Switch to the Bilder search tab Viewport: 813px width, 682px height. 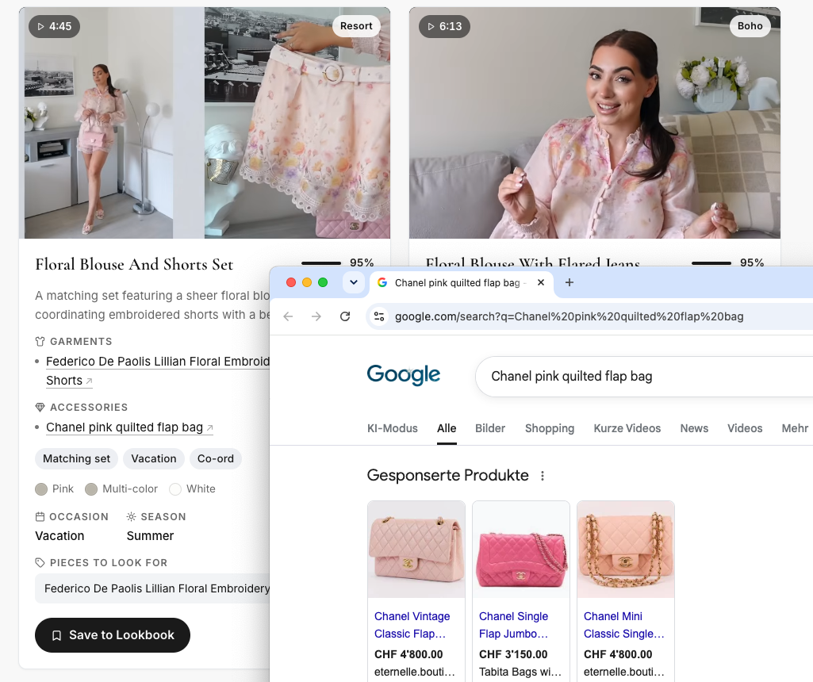pyautogui.click(x=490, y=428)
